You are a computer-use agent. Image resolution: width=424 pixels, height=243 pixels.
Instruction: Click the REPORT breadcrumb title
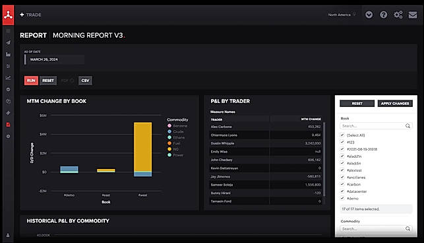click(33, 35)
